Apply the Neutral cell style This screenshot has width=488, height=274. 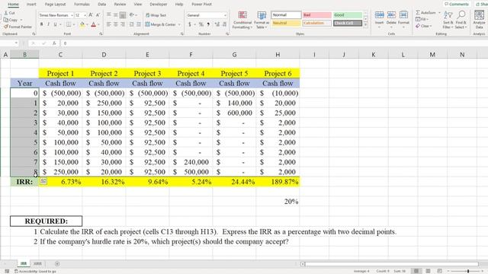286,23
